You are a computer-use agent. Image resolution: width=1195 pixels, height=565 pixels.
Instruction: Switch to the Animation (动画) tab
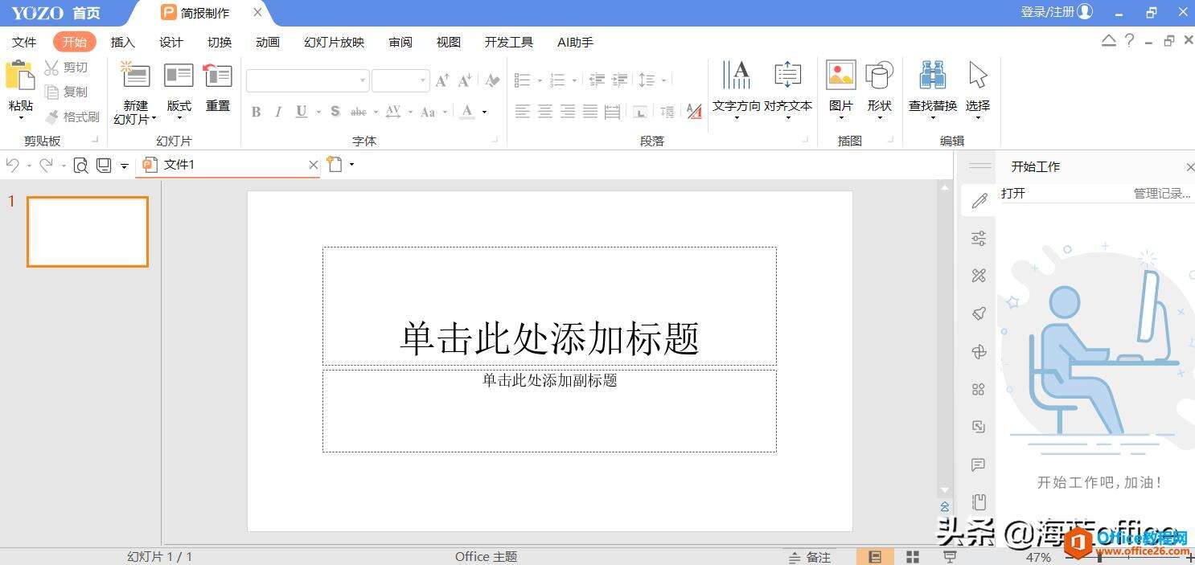tap(268, 42)
